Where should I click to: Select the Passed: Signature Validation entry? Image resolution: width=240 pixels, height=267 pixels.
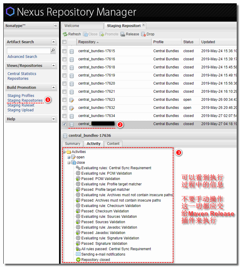(x=104, y=244)
